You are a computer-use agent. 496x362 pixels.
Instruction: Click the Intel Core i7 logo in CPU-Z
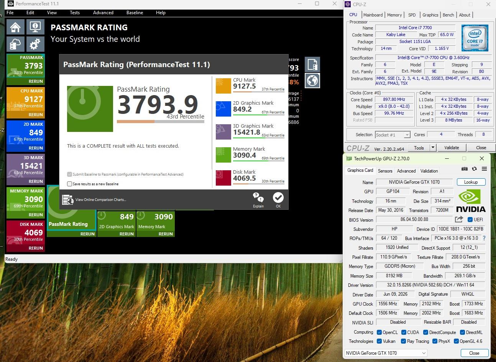coord(475,38)
